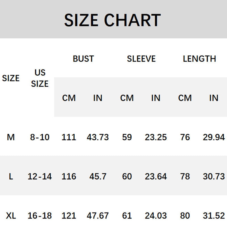Select the LENGTH column header
The image size is (227, 227).
(x=199, y=59)
